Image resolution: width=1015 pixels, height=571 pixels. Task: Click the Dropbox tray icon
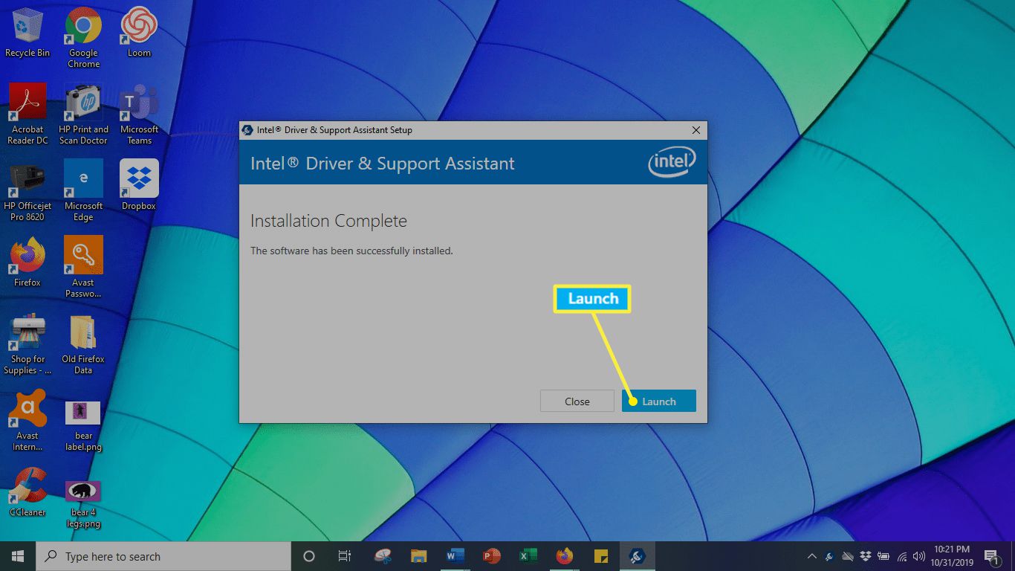(866, 556)
